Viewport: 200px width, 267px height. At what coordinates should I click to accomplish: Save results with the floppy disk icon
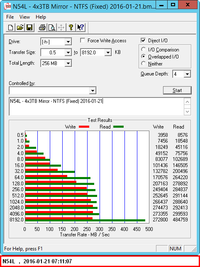[29, 27]
